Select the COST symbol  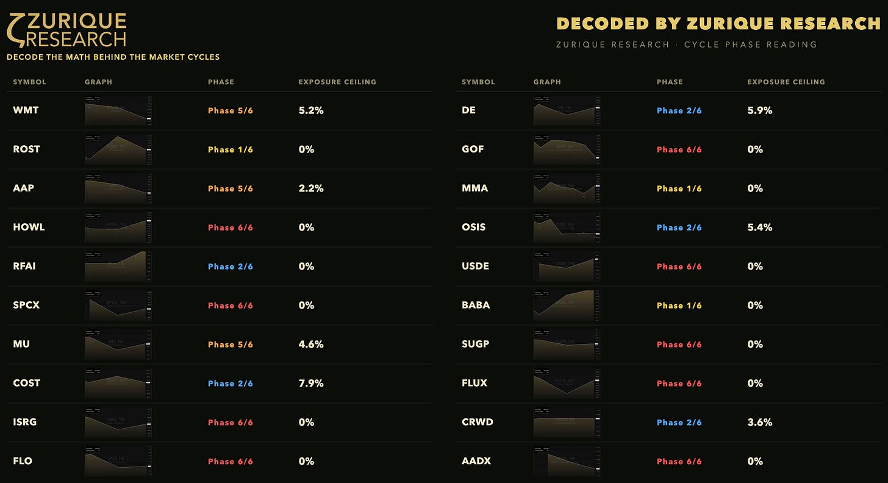click(x=27, y=384)
